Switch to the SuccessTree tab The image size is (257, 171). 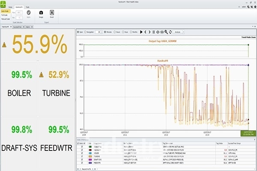click(18, 27)
